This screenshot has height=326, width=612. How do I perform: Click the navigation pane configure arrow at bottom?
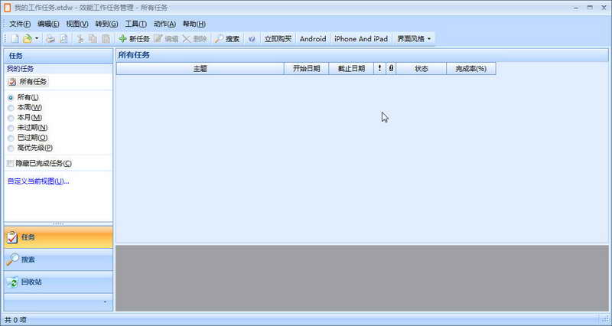tap(105, 302)
